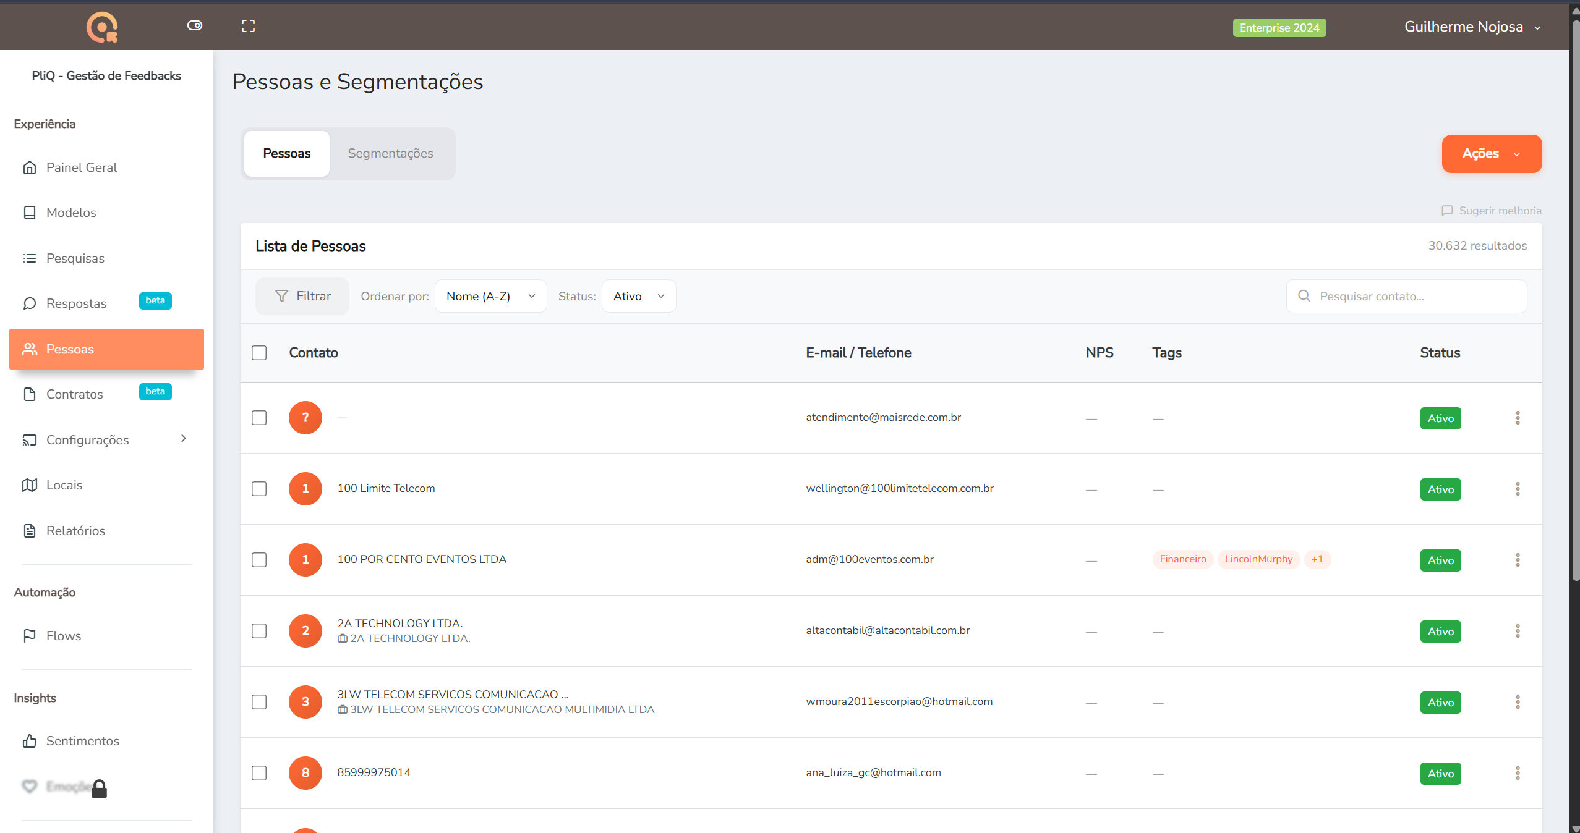Click the PliQ logo icon
The image size is (1580, 833).
[102, 27]
